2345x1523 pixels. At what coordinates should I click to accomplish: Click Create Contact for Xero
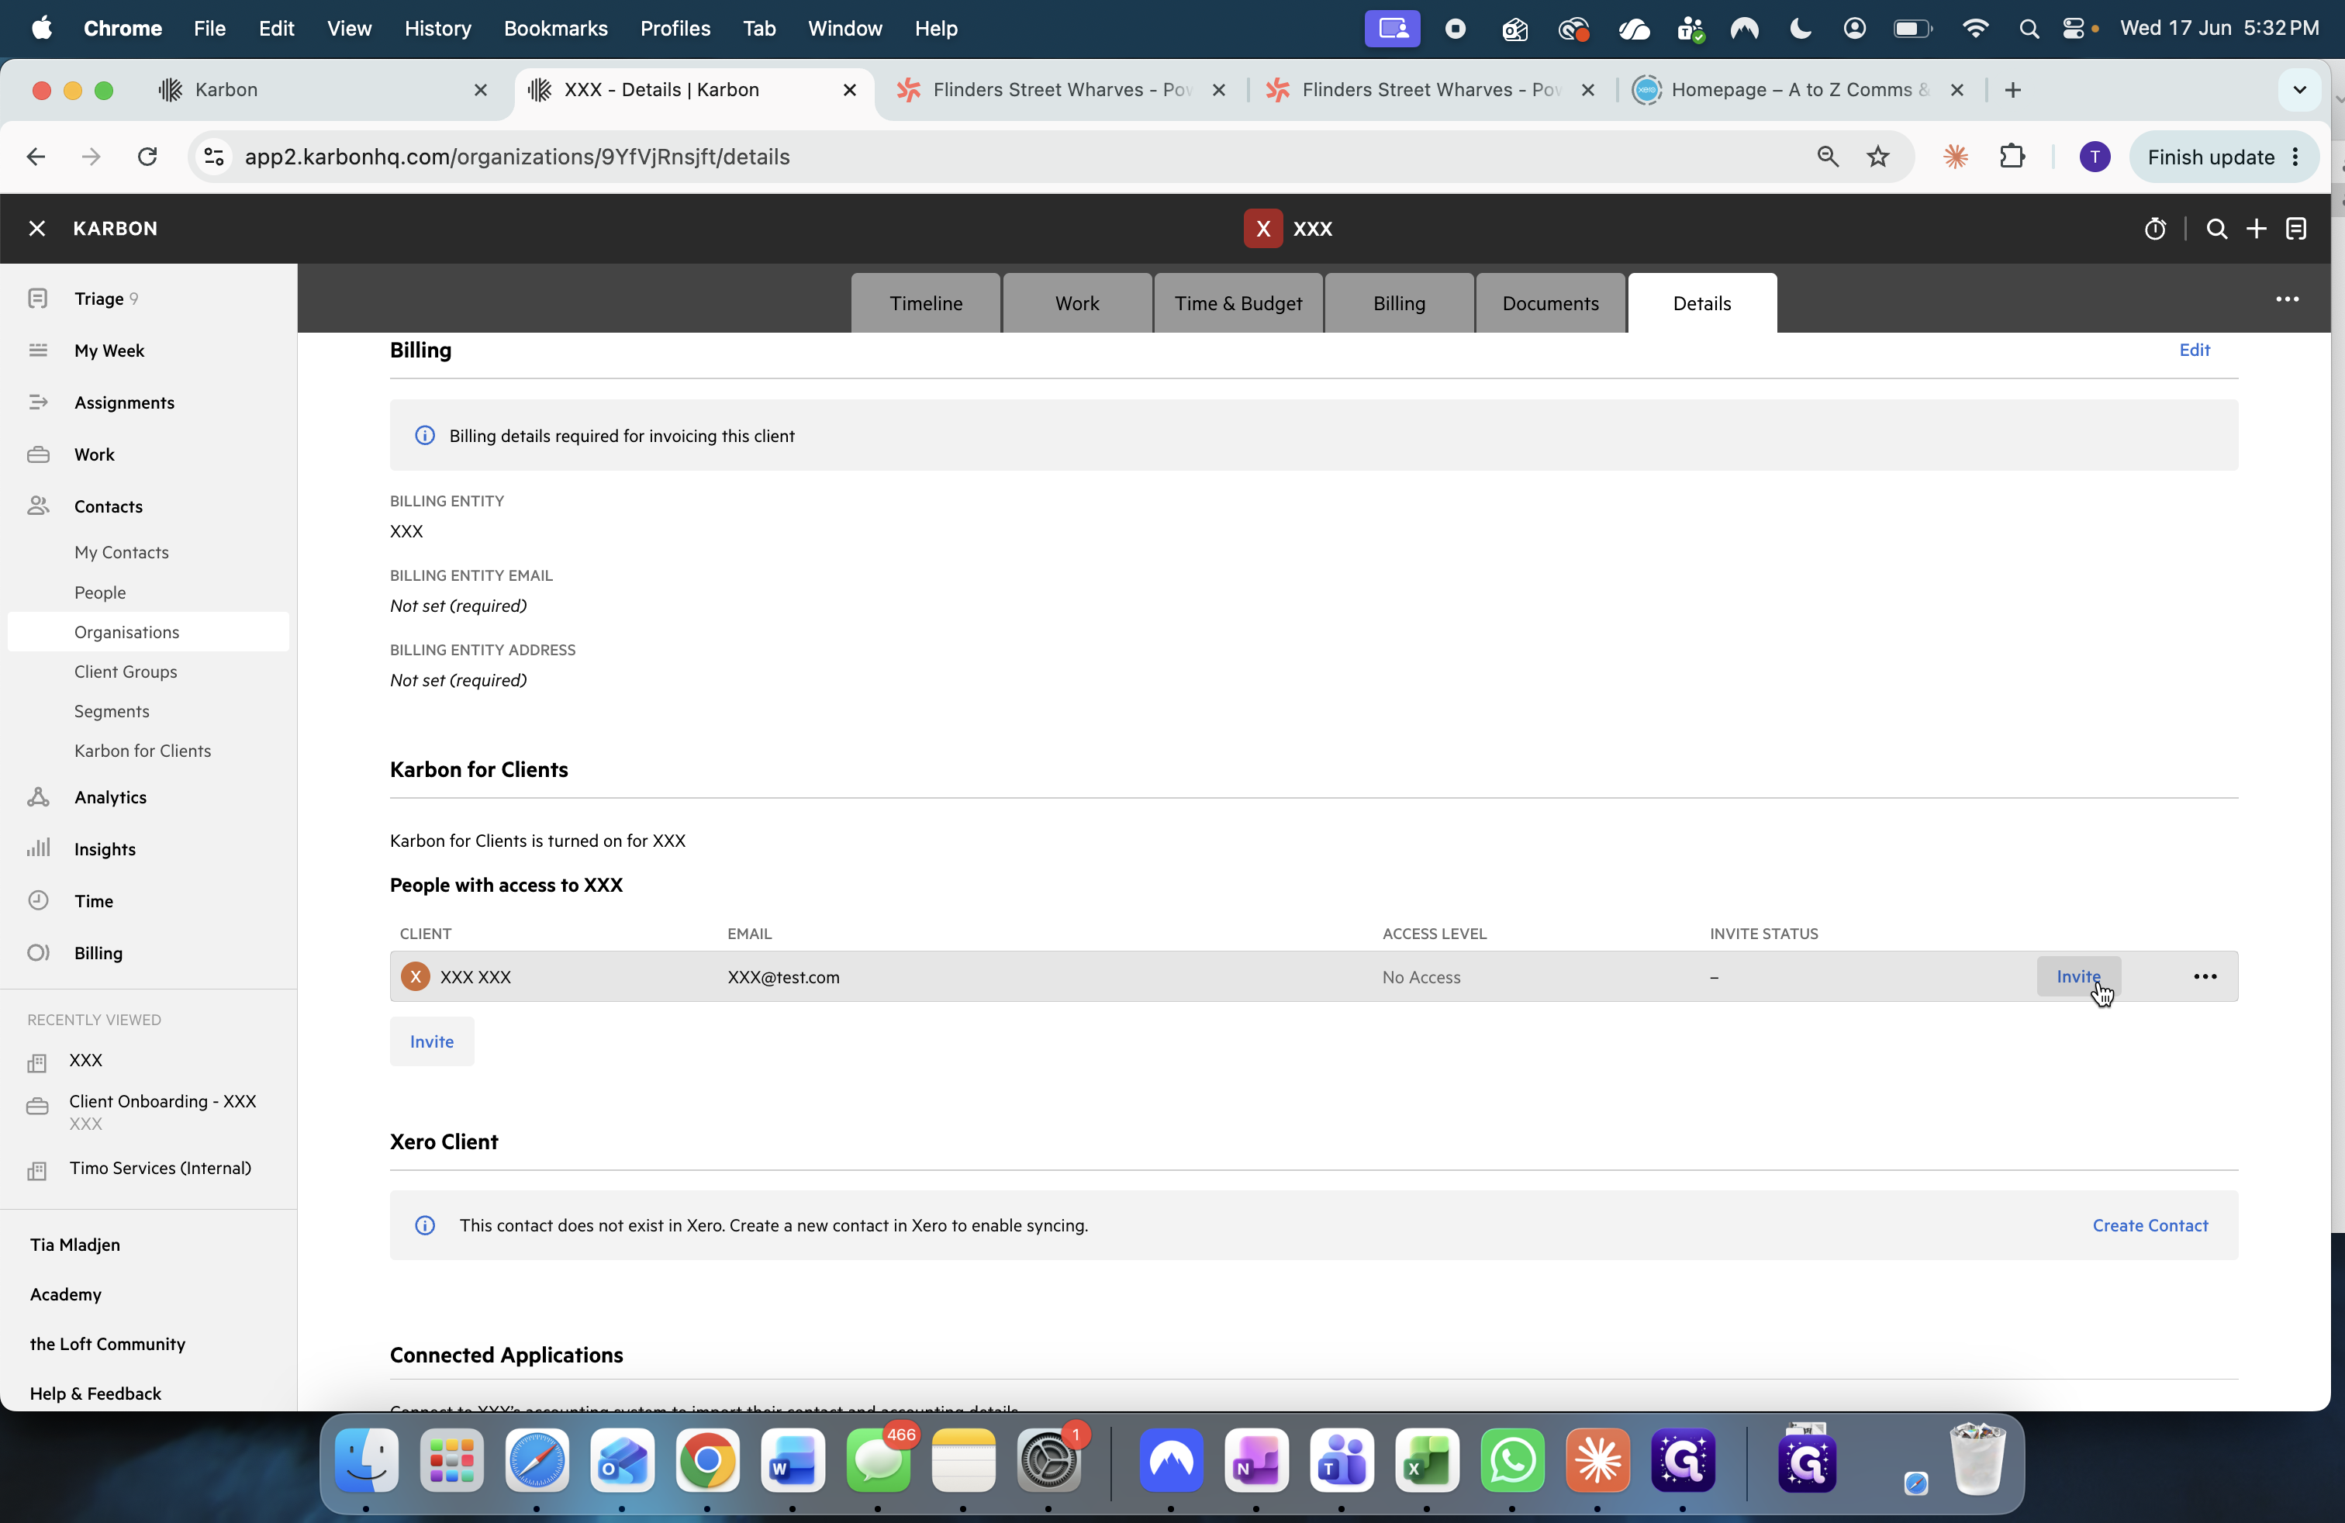point(2150,1225)
